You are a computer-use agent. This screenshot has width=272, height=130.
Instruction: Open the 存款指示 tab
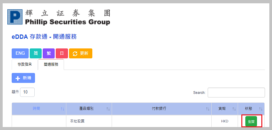25,65
